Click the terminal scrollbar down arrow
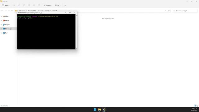Screen dimensions: 199x112 click(x=76, y=49)
